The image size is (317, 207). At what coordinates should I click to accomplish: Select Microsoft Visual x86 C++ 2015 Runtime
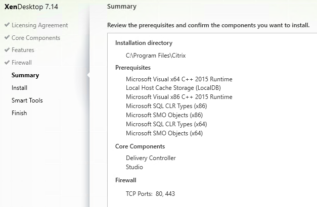179,97
